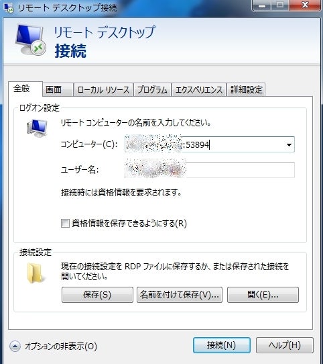Click the Remote Desktop title bar icon

pos(9,7)
